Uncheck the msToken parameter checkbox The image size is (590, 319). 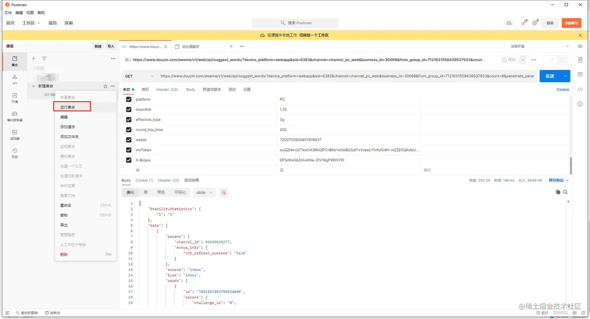coord(129,150)
